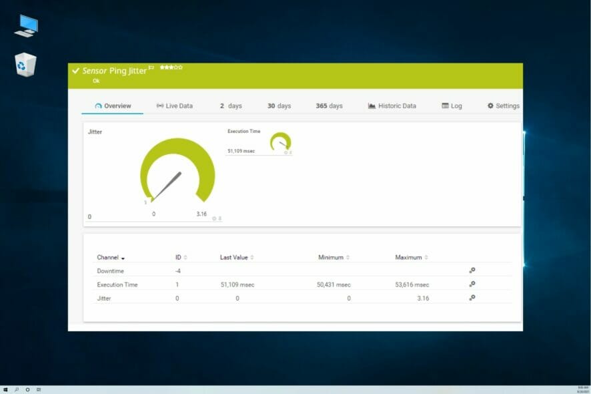Select the 365 days tab
The image size is (591, 394).
(328, 106)
